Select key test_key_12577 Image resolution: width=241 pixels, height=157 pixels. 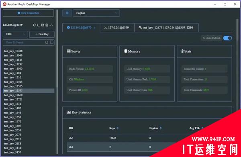point(29,91)
